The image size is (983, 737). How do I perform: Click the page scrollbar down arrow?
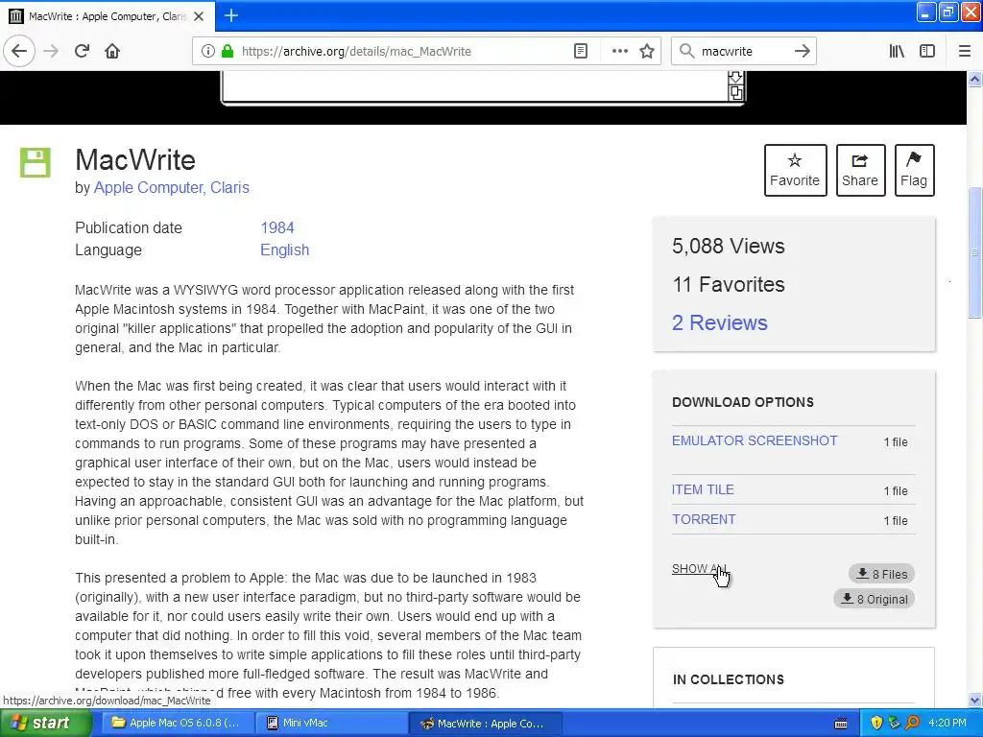[x=974, y=700]
